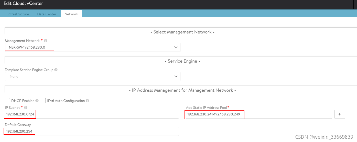Click the Edit Cloud: vCenter title
This screenshot has width=357, height=142.
click(23, 4)
